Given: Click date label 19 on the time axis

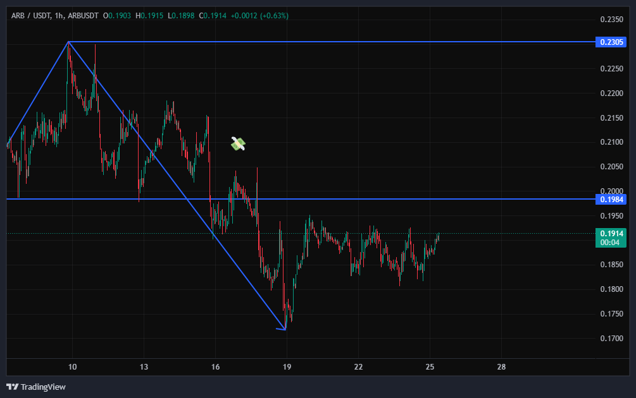Looking at the screenshot, I should [x=287, y=367].
